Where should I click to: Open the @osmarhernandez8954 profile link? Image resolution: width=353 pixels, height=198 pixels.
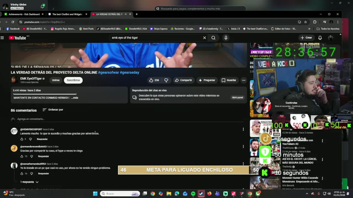click(33, 164)
